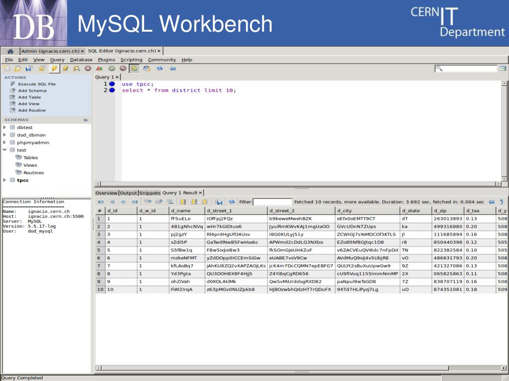The image size is (509, 381).
Task: Click the icon beside the toolbar search box
Action: (503, 68)
